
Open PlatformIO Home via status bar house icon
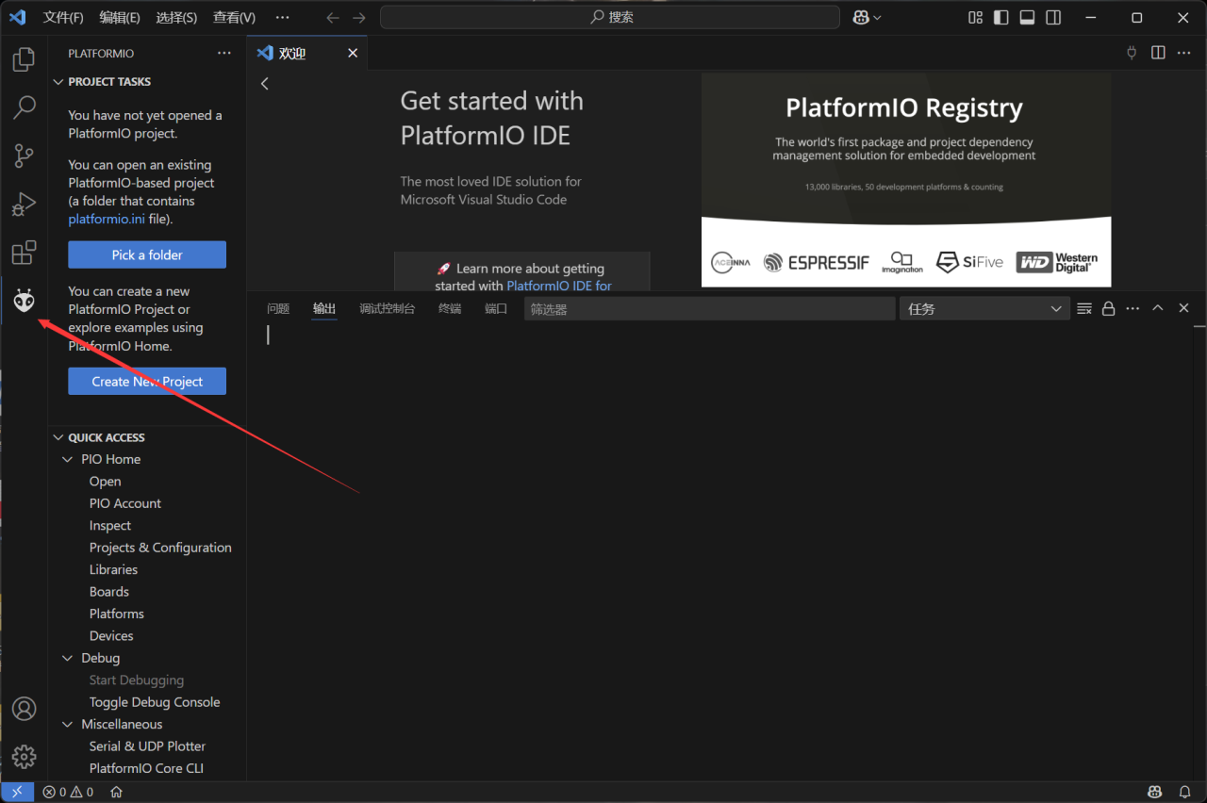(x=115, y=792)
